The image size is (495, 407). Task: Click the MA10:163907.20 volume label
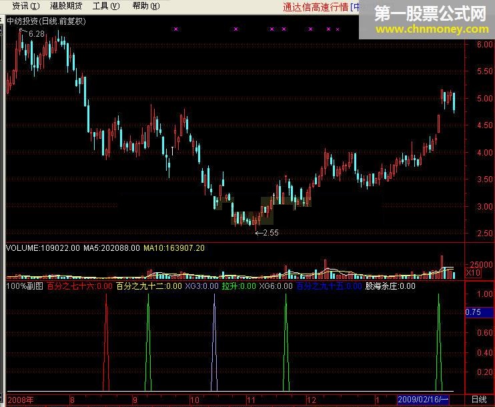tap(174, 248)
